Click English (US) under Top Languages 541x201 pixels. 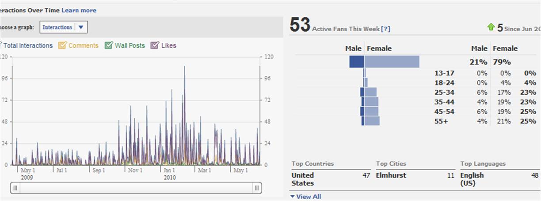[472, 179]
